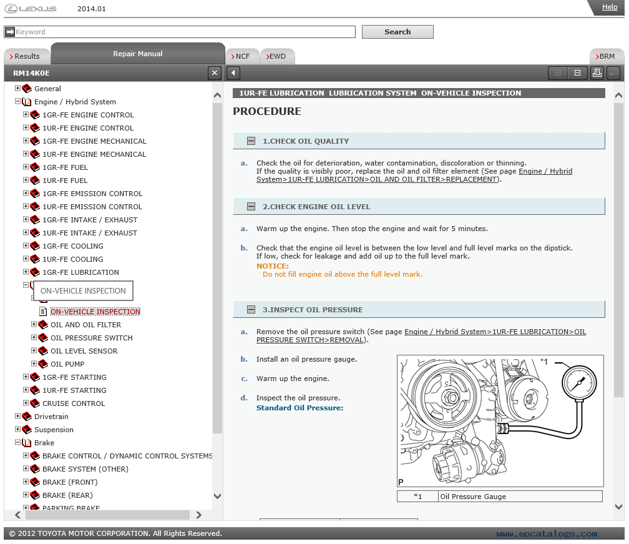Click the Brake open-book icon
Image resolution: width=629 pixels, height=544 pixels.
tap(26, 442)
